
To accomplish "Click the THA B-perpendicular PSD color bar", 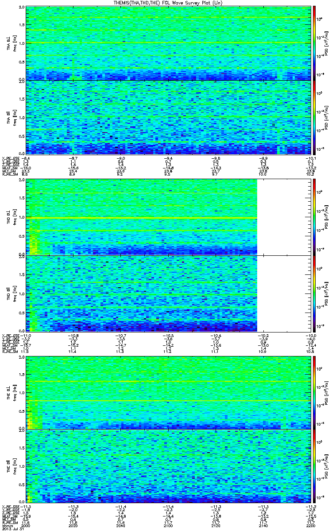I will (315, 43).
